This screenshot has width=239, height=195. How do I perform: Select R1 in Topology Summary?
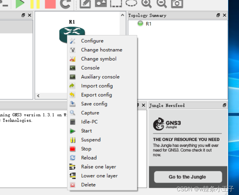click(x=148, y=24)
